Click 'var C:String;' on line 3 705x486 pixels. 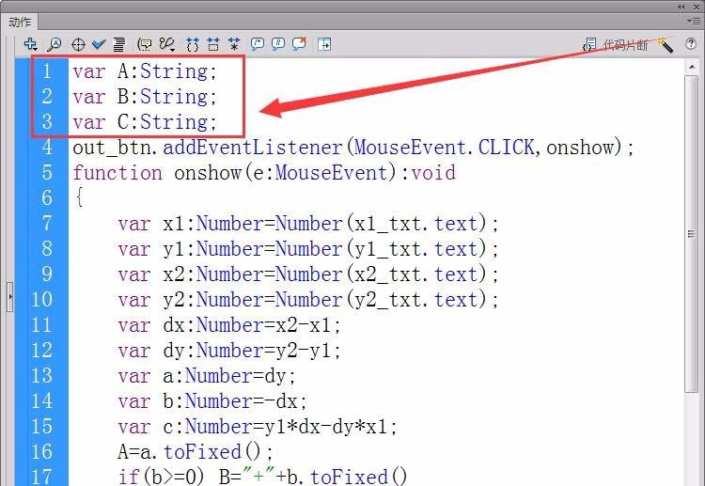[x=145, y=122]
